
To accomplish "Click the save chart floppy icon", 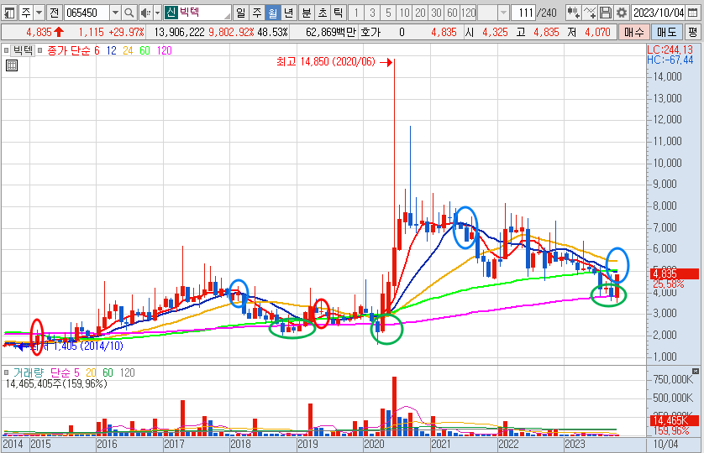I will [606, 13].
